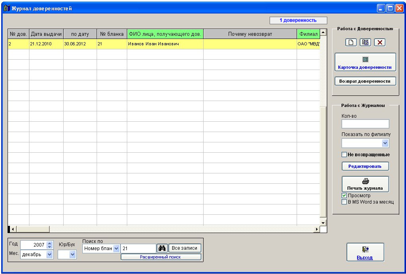Viewport: 406px width, 274px height.
Task: Print the journal with Печать журнала
Action: (365, 184)
